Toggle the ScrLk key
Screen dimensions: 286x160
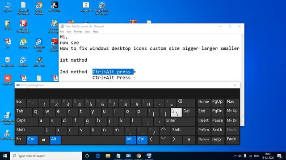tap(218, 131)
